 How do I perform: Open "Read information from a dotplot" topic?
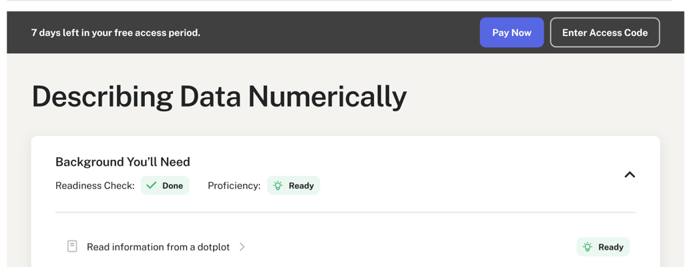click(x=158, y=247)
